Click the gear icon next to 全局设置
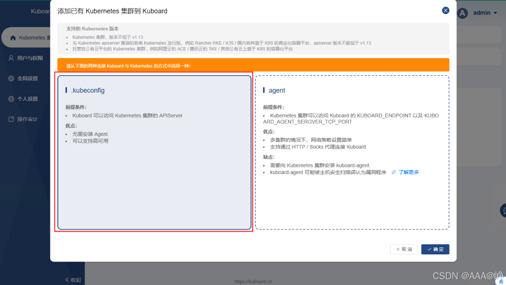The image size is (506, 285). pyautogui.click(x=11, y=78)
